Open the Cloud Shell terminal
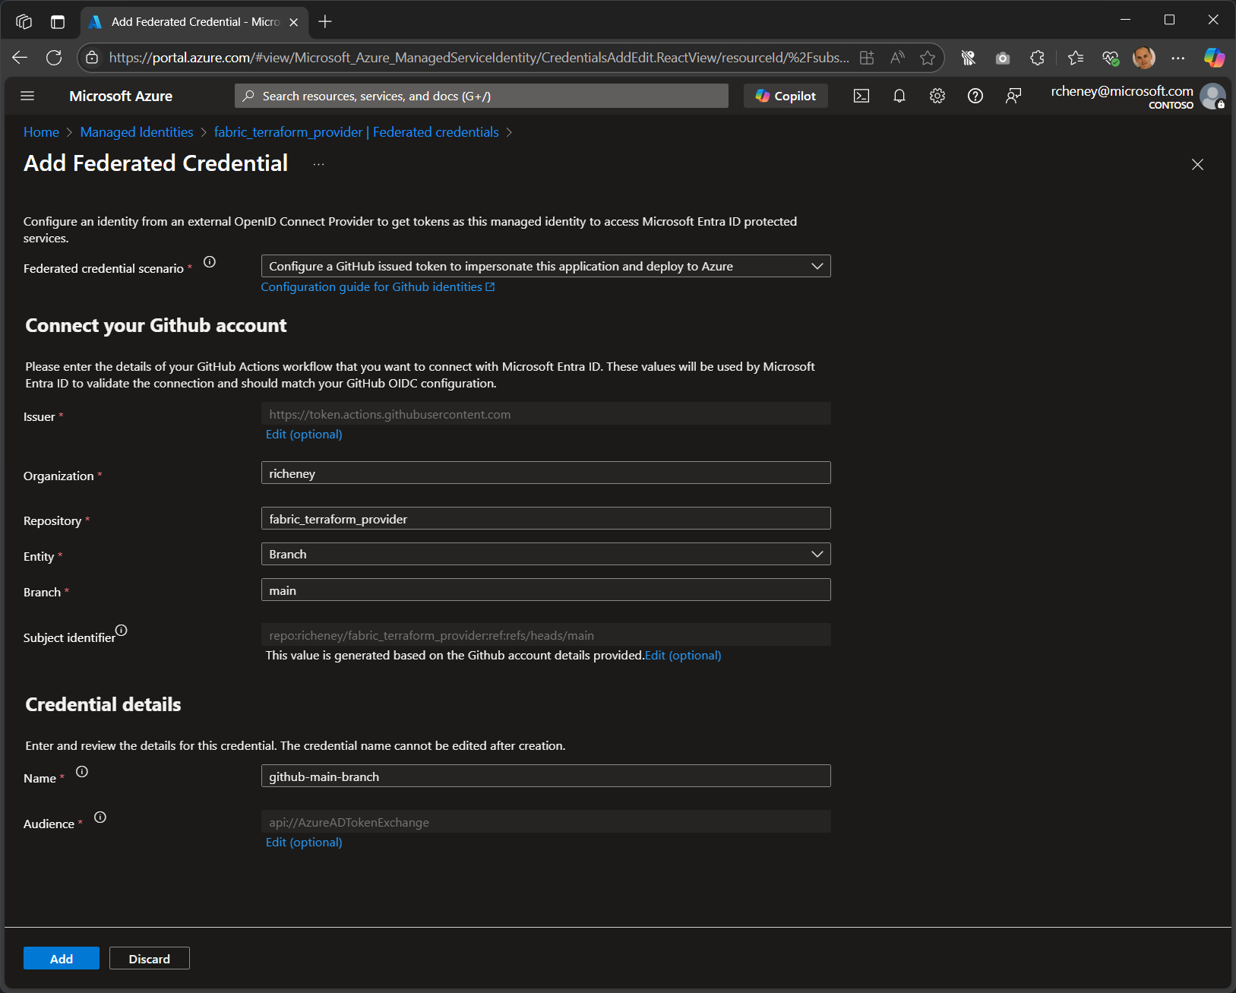Screen dimensions: 1236x993 coord(861,96)
